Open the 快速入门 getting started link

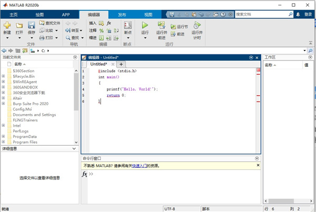[x=139, y=165]
